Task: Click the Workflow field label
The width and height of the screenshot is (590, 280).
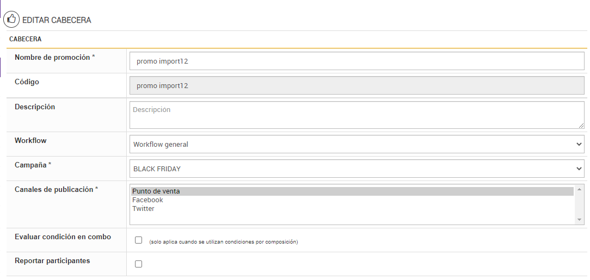Action: [x=30, y=140]
